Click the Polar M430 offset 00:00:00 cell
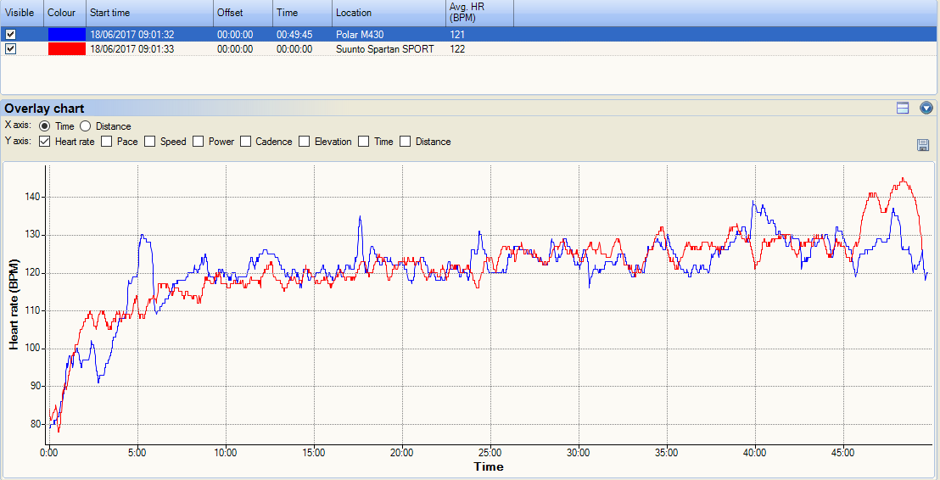Viewport: 940px width, 480px height. [235, 35]
